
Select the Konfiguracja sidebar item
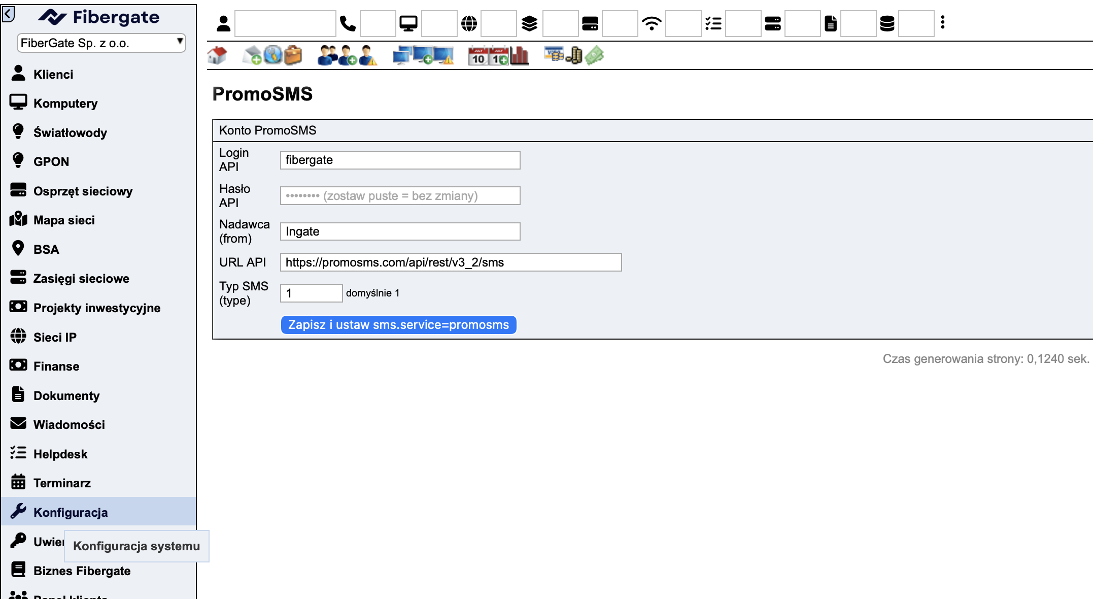[98, 512]
